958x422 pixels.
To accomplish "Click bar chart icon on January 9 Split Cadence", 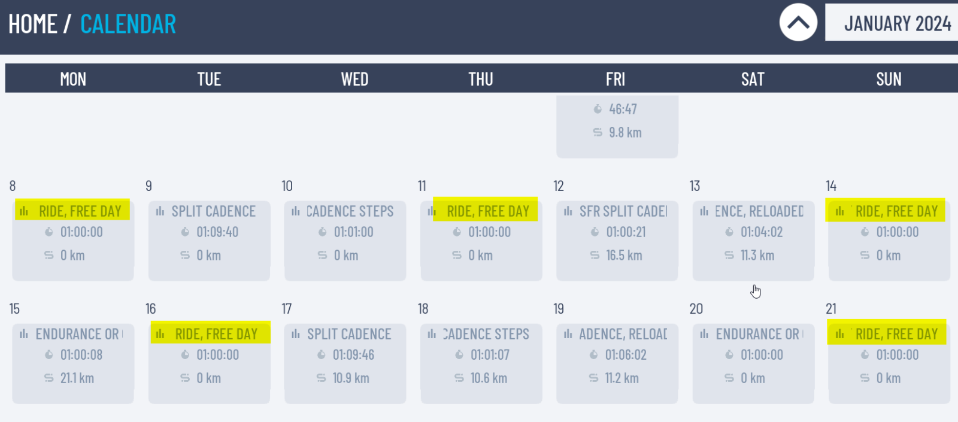I will tap(160, 211).
